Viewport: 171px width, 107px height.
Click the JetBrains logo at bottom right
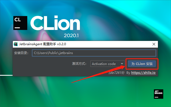[x=158, y=94]
